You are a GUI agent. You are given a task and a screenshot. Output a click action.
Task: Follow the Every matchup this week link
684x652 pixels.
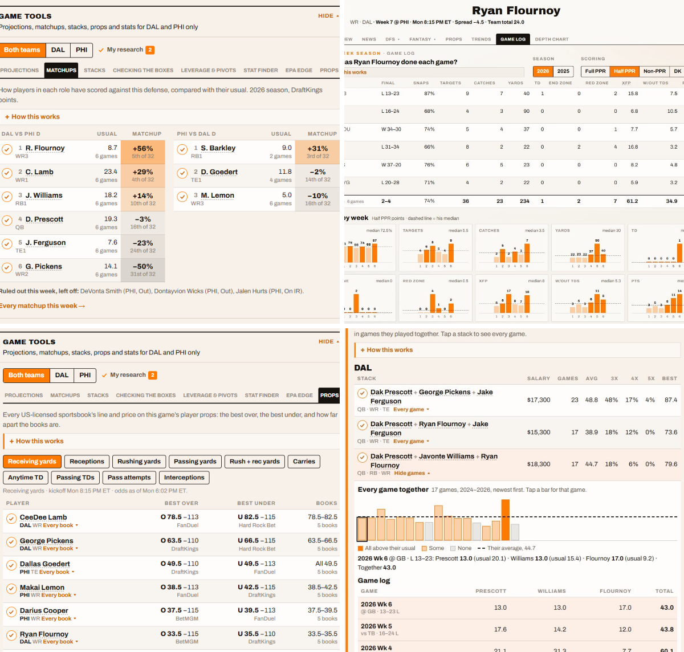(x=43, y=306)
